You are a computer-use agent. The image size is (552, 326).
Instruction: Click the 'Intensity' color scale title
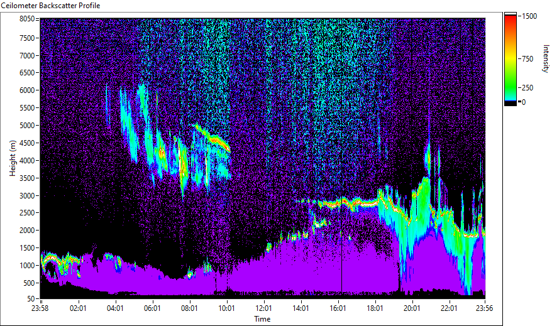(546, 58)
